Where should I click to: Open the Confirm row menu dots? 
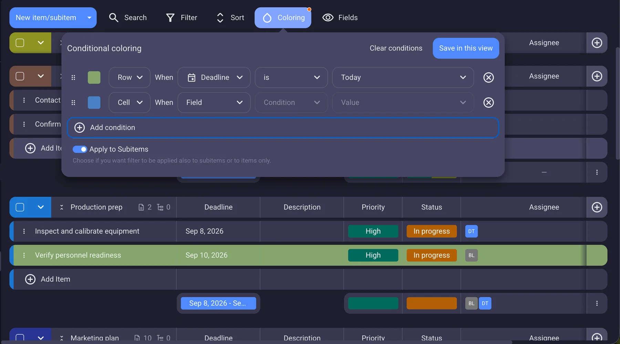pos(24,124)
